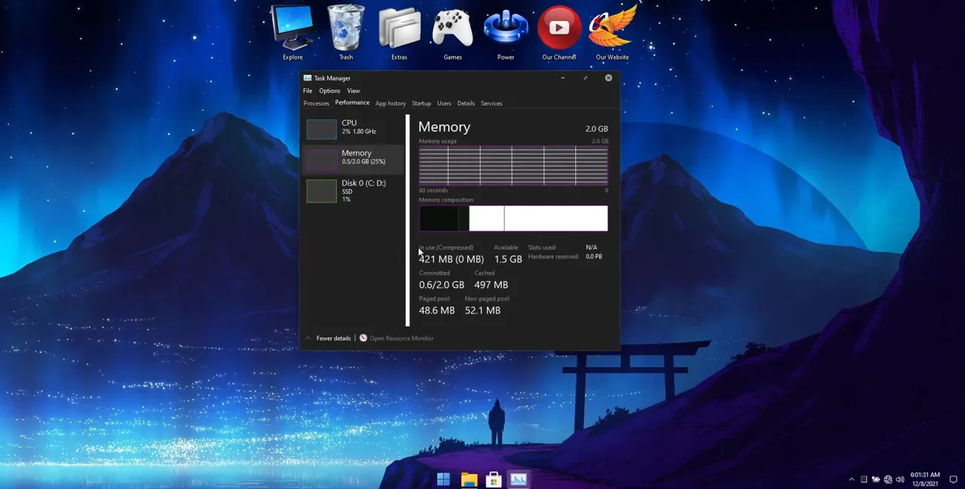Click the taskbar clock and date
Screen dimensions: 965x489
point(925,479)
